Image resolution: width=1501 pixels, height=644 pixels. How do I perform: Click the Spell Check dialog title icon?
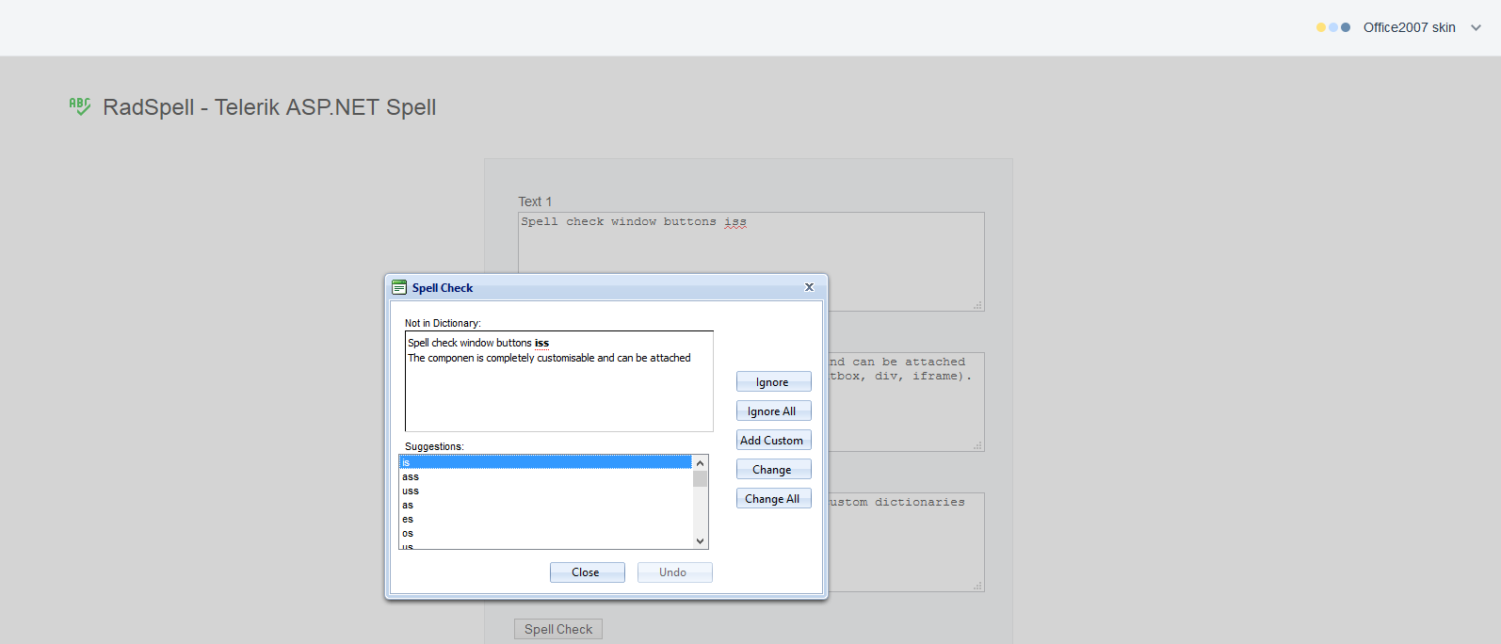pyautogui.click(x=399, y=287)
